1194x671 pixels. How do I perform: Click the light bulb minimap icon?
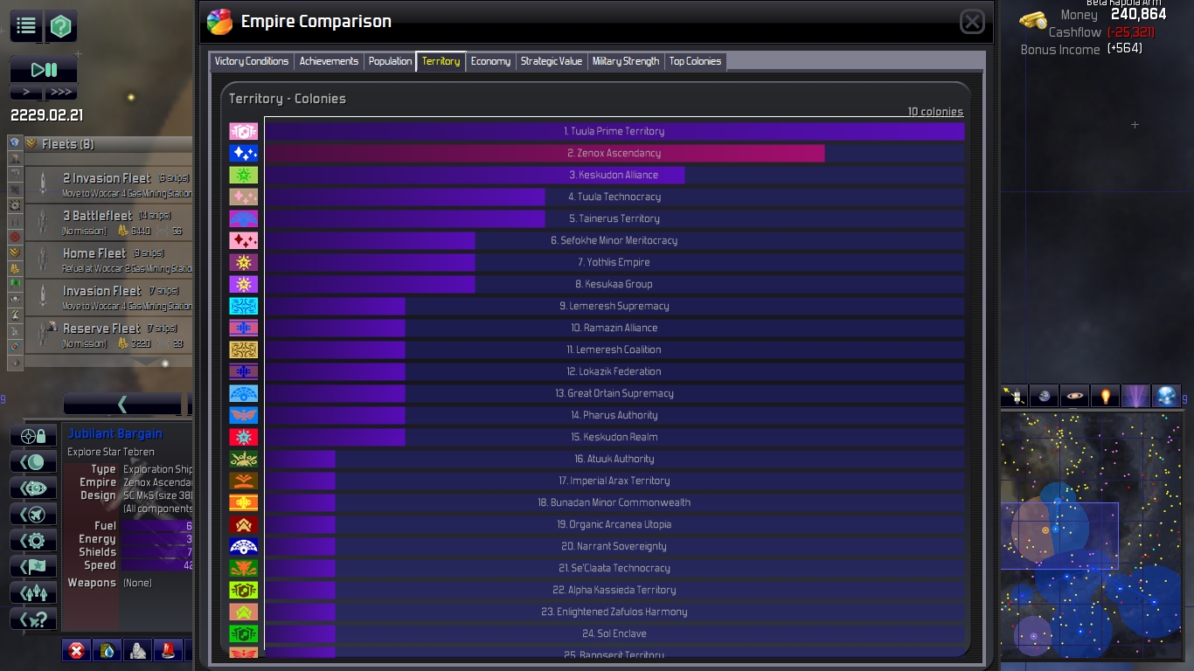coord(1106,396)
